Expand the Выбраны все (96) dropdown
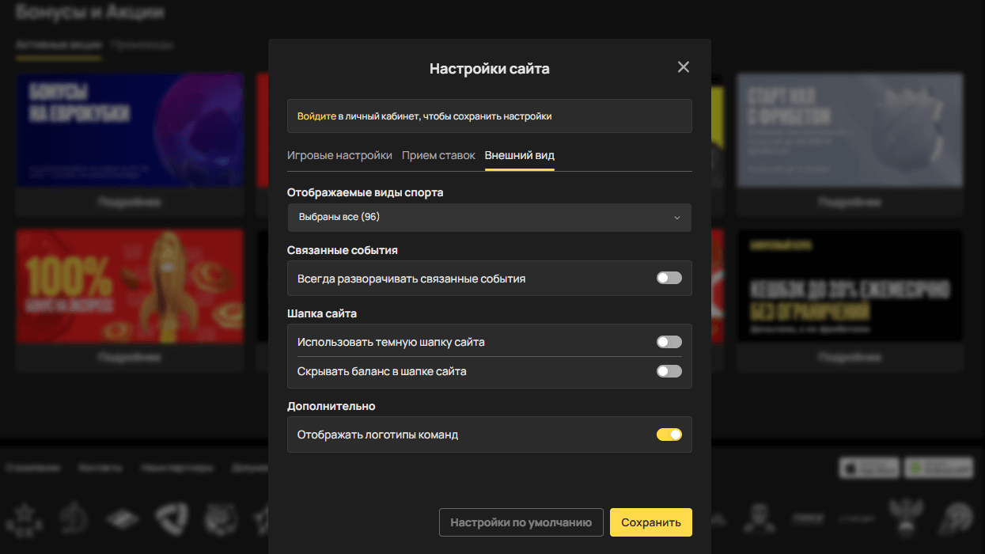This screenshot has height=554, width=985. [x=490, y=218]
